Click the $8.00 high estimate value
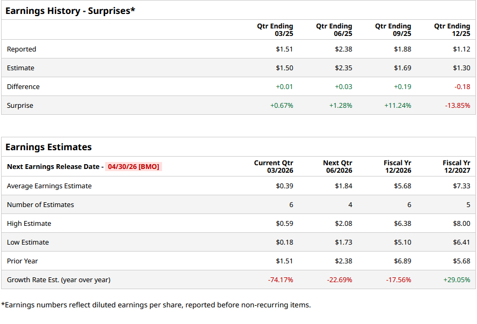 coord(461,224)
